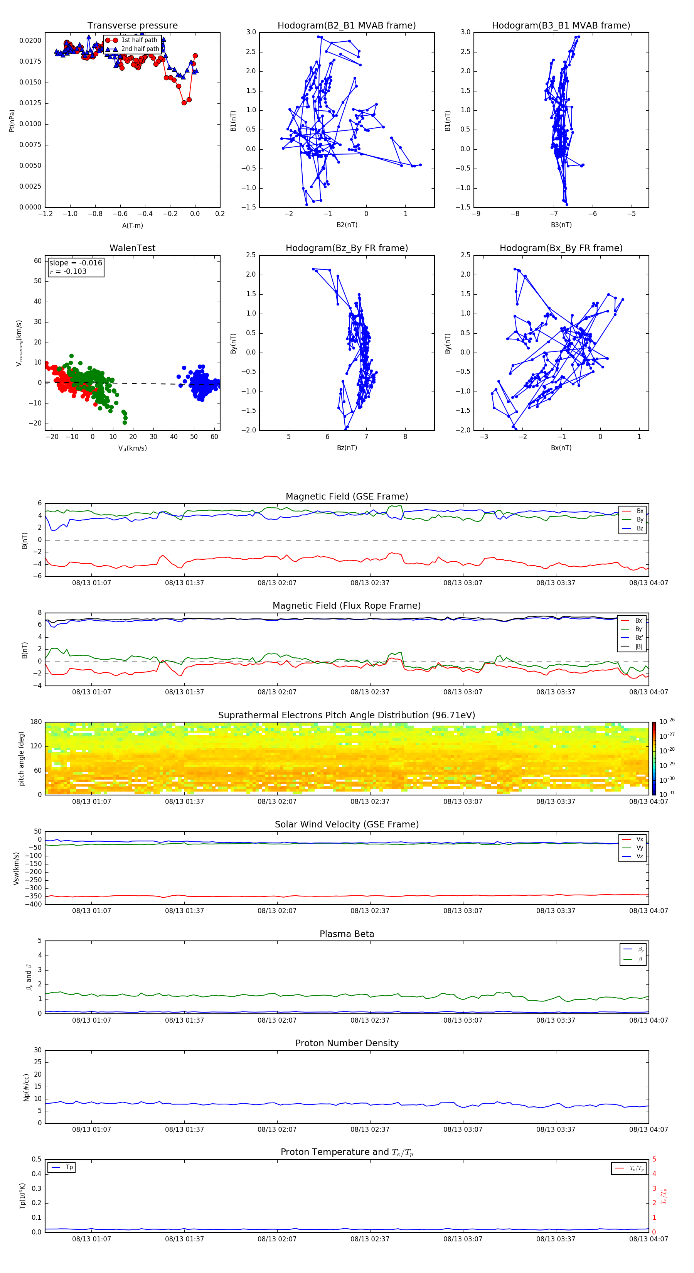Select the red "Te/Tp" legend entry

629,1168
